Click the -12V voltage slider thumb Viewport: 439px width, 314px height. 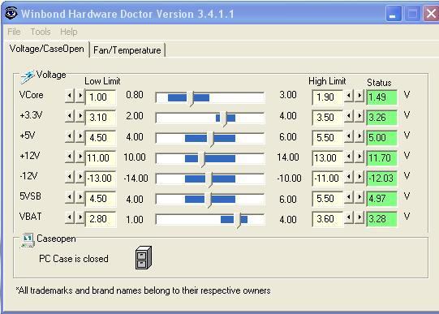(209, 179)
